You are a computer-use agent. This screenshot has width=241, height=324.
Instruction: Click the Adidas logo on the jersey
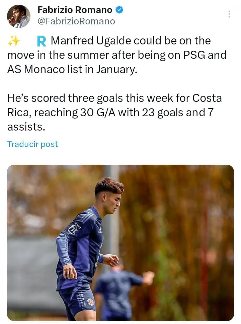click(100, 230)
